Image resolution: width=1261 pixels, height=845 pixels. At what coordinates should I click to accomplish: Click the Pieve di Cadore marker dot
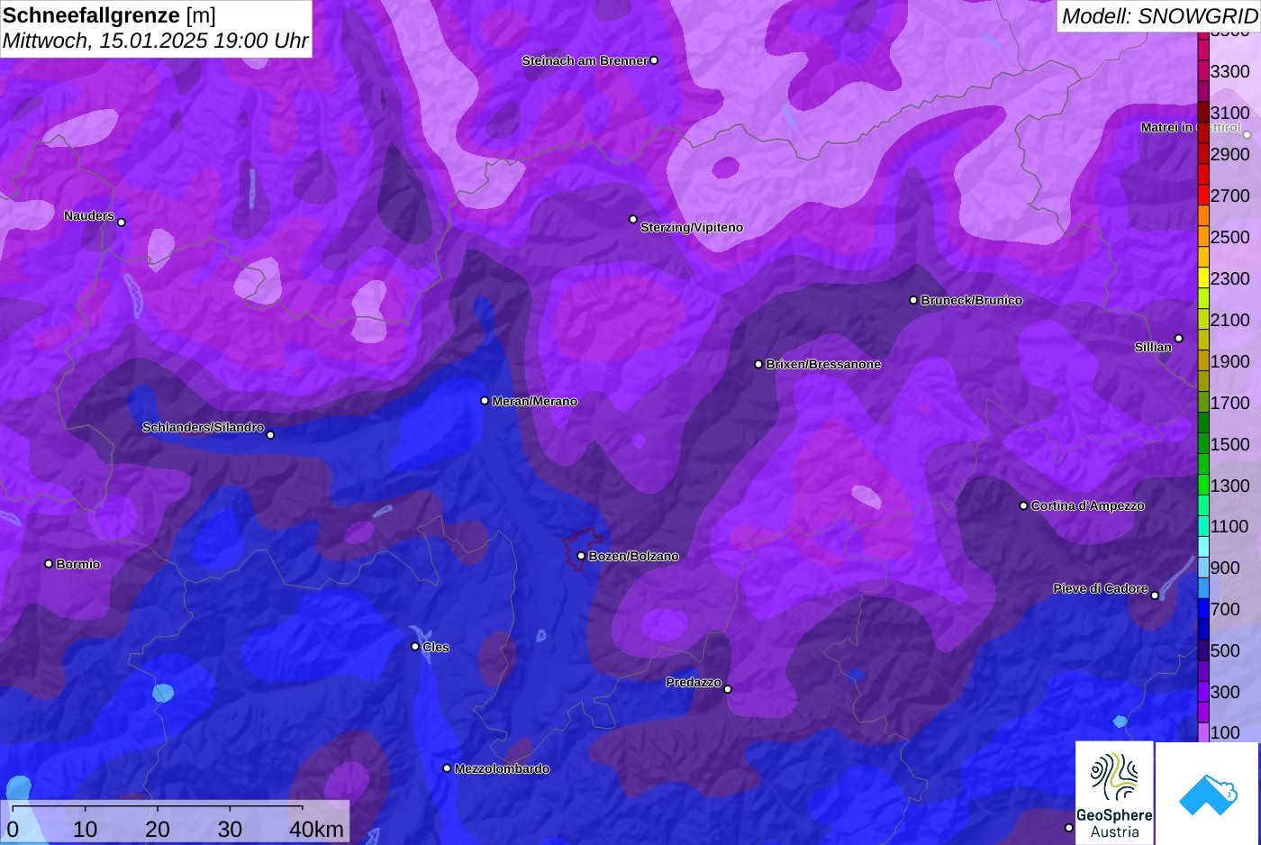(x=1155, y=595)
